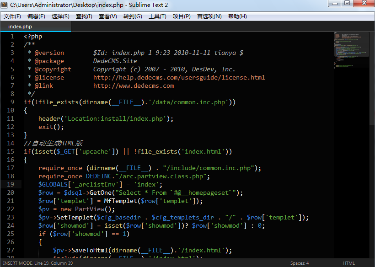Click the @license doc tag
Screen dimensions: 375x267
[49, 77]
